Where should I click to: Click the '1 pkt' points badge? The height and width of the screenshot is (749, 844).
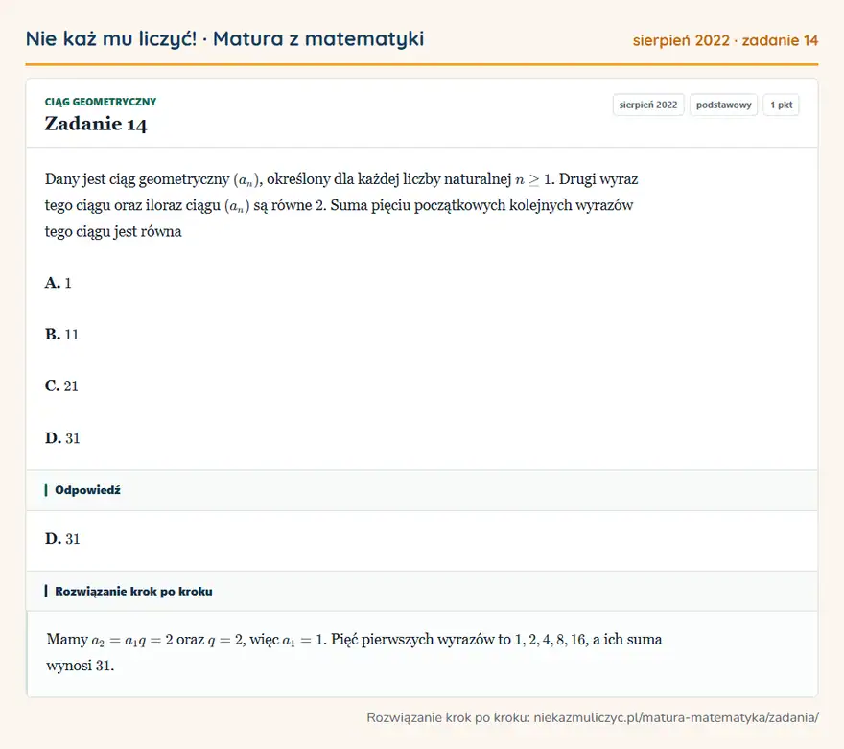coord(781,105)
